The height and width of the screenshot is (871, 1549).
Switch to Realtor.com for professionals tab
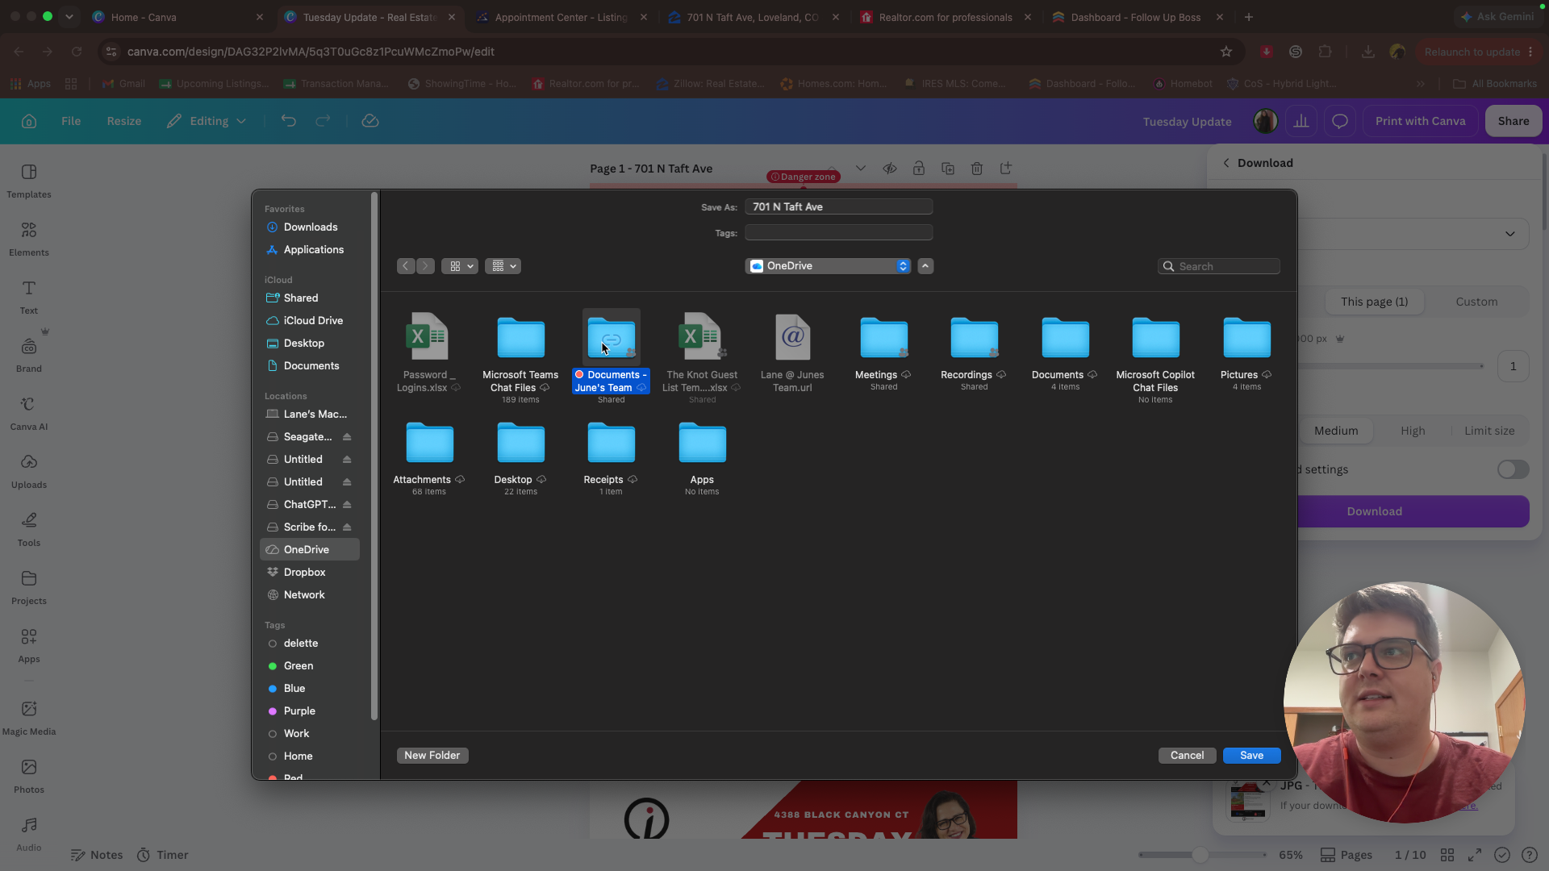(x=946, y=17)
